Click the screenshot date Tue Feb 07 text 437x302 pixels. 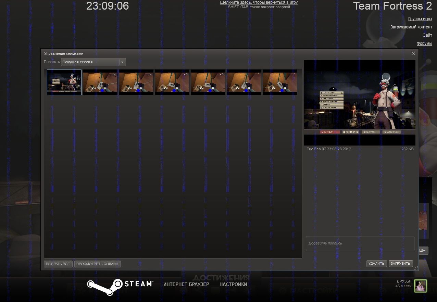tap(329, 149)
